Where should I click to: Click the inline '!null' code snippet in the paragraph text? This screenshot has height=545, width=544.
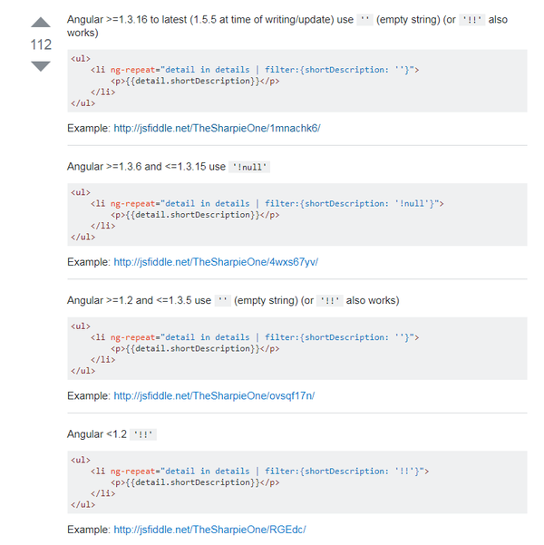(x=251, y=167)
